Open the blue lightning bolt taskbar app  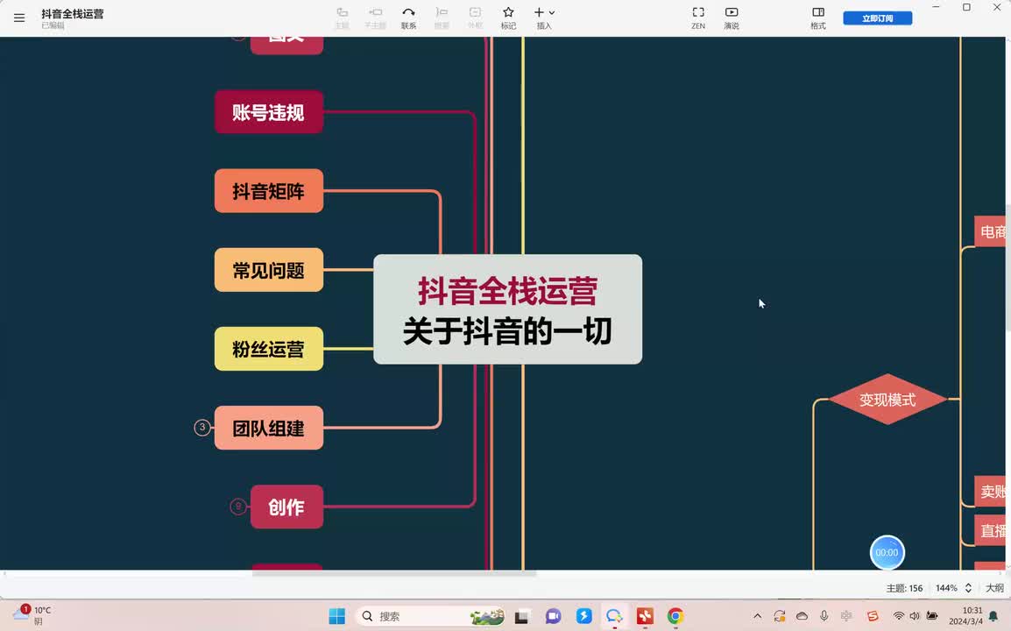pos(583,616)
